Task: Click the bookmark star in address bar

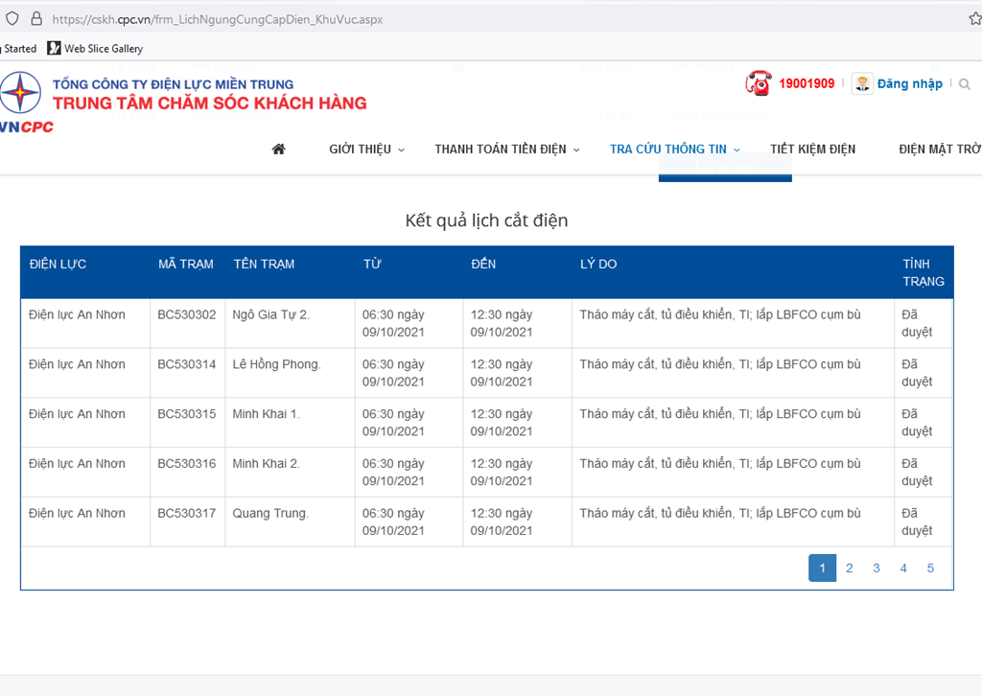Action: coord(974,18)
